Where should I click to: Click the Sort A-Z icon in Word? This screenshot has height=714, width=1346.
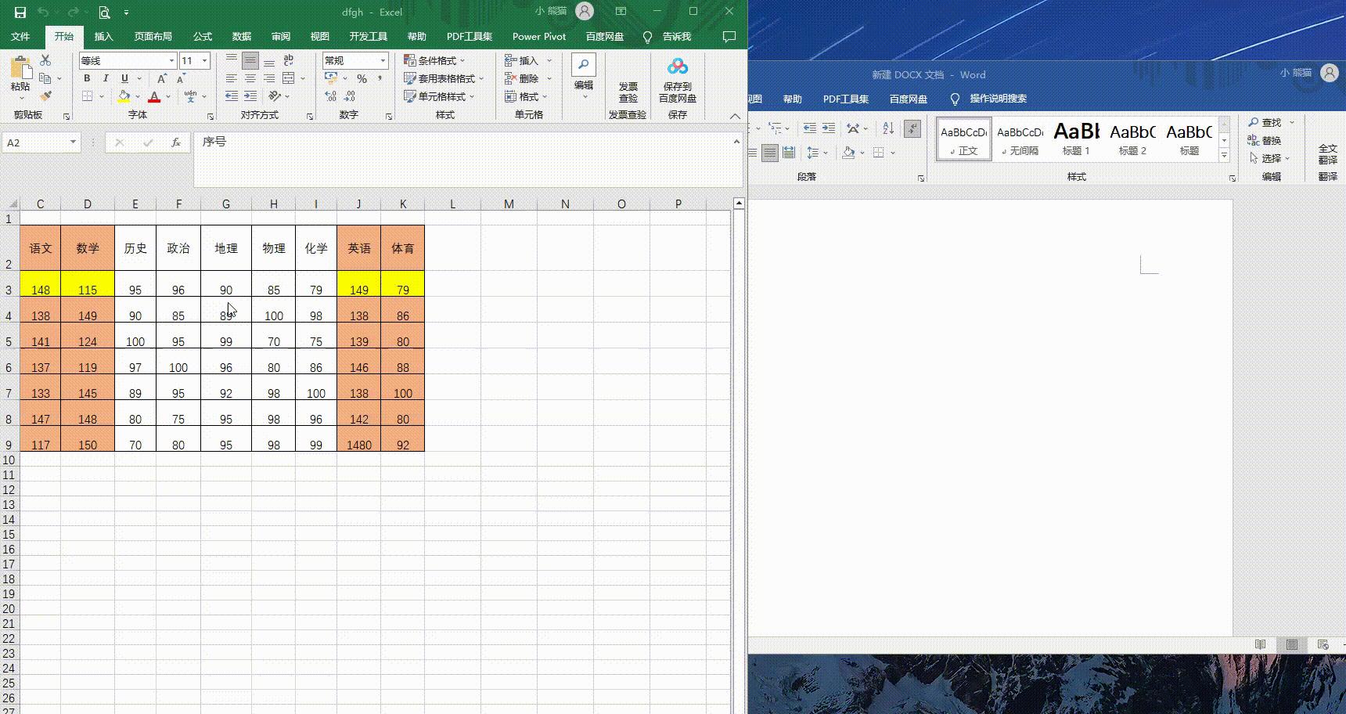click(x=888, y=128)
